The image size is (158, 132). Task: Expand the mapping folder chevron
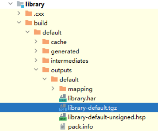click(53, 88)
